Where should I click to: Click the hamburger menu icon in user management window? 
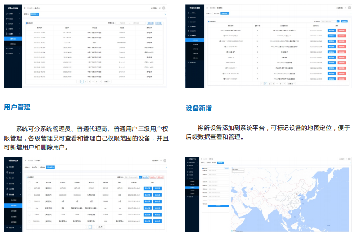pyautogui.click(x=25, y=160)
